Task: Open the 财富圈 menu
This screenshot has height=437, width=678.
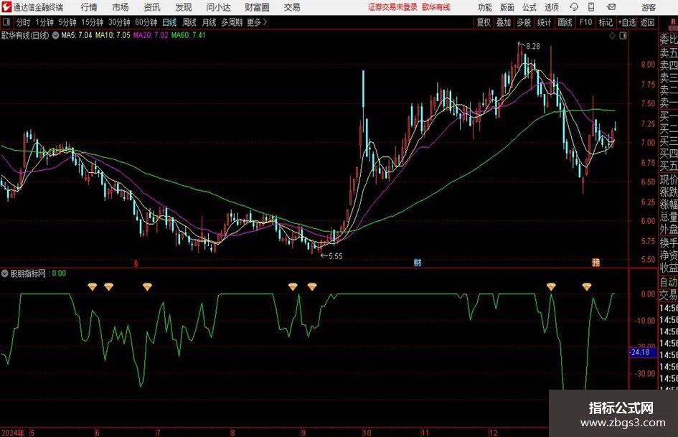Action: 257,7
